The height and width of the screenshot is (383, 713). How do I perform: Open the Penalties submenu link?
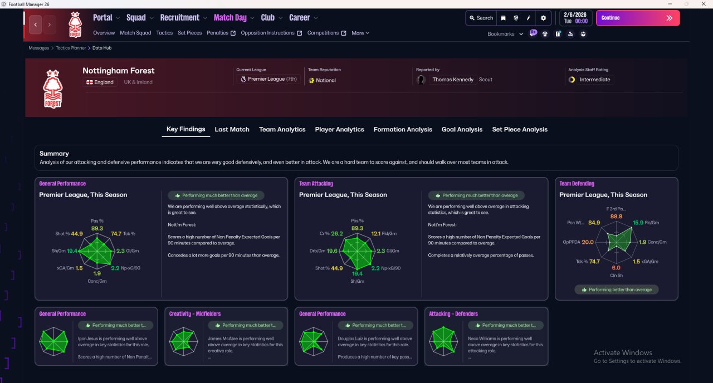(221, 33)
